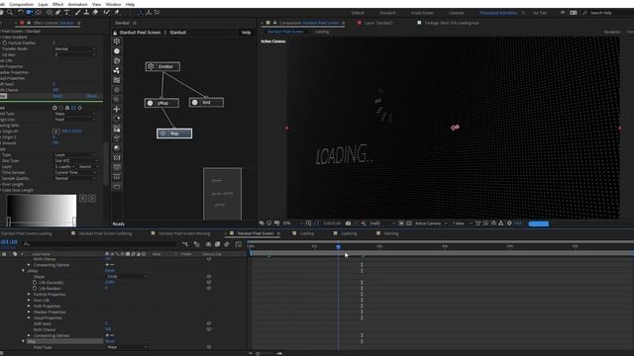Toggle the Life Random stopwatch
This screenshot has height=356, width=634.
[x=35, y=289]
